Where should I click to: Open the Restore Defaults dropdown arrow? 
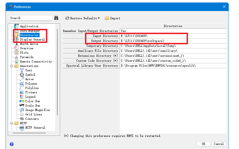(99, 18)
